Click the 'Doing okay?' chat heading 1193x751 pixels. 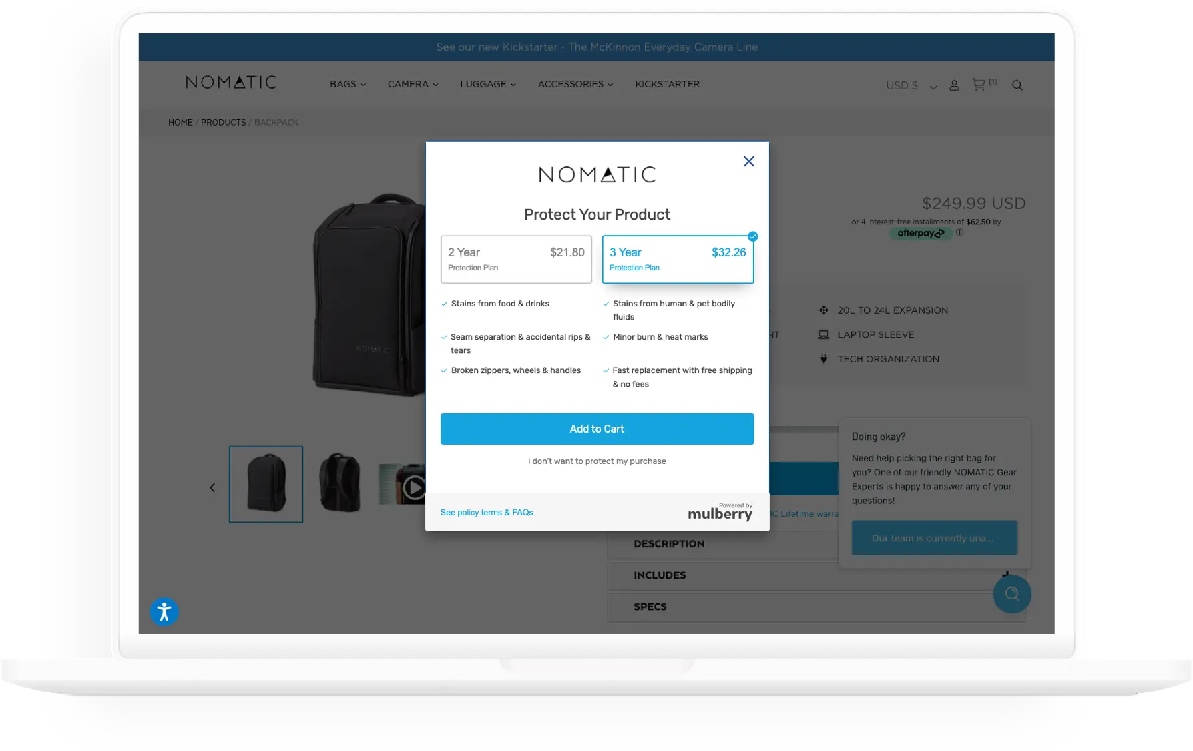tap(879, 437)
